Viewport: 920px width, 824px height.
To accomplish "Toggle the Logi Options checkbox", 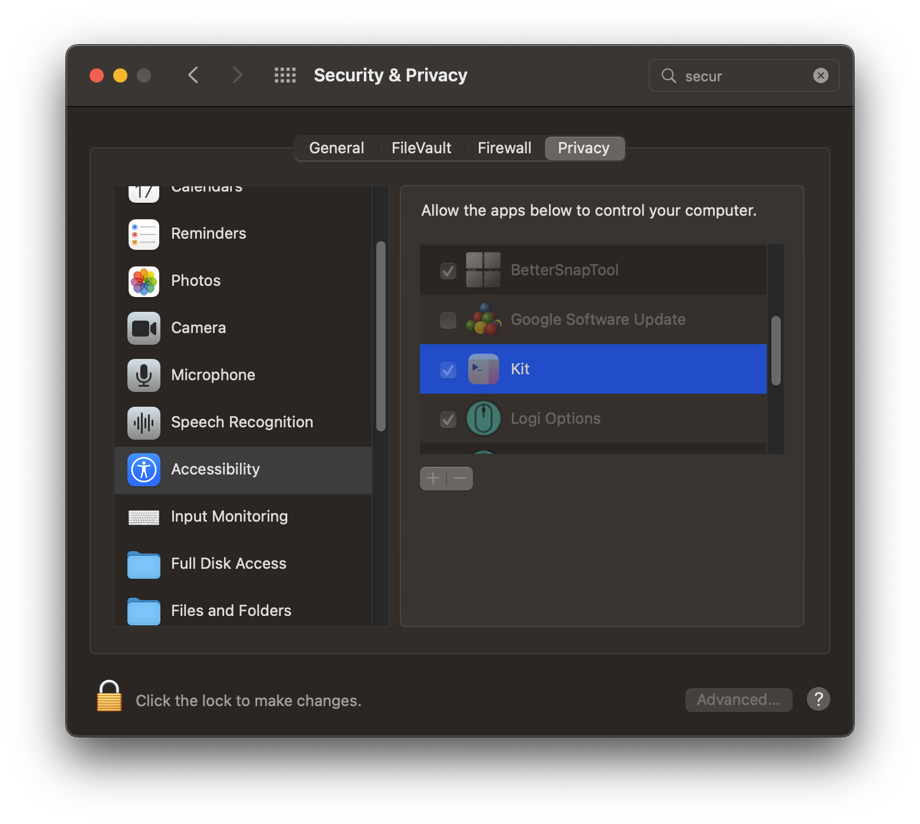I will click(448, 419).
